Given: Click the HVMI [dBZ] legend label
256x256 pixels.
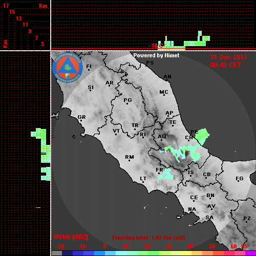Looking at the screenshot, I should [x=71, y=237].
